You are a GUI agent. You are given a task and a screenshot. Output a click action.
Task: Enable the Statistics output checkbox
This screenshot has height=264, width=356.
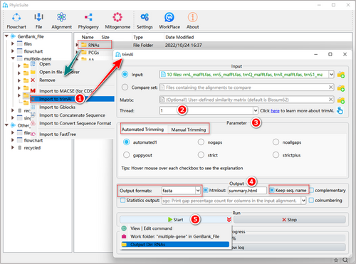click(x=122, y=201)
